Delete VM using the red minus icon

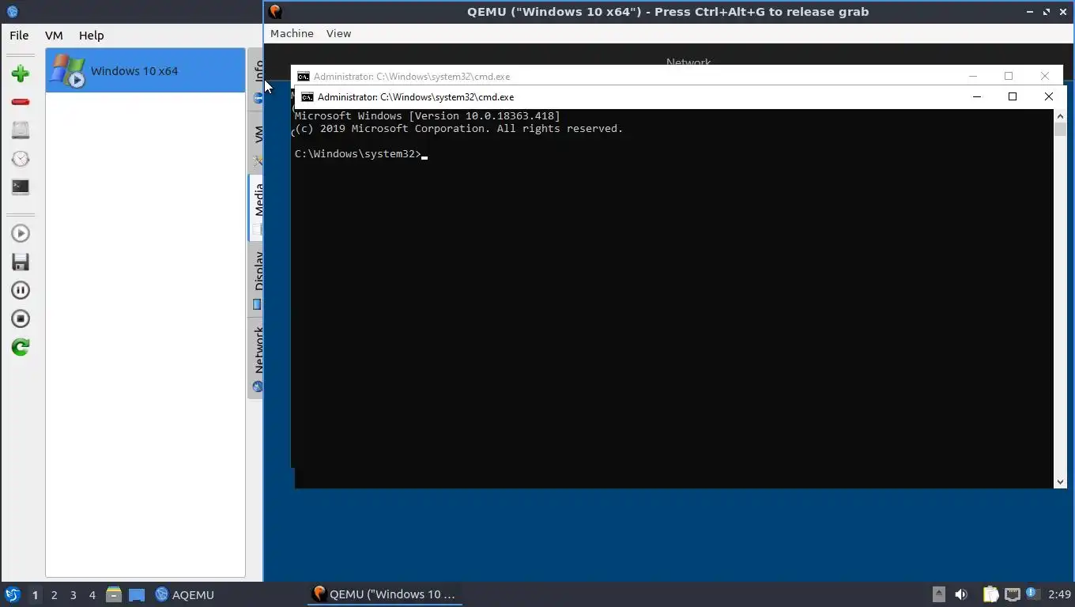(x=21, y=102)
